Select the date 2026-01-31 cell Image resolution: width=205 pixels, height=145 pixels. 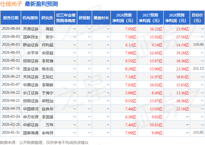[x=11, y=133]
